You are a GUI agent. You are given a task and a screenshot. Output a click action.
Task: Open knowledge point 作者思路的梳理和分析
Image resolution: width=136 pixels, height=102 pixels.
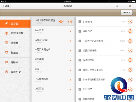94,80
